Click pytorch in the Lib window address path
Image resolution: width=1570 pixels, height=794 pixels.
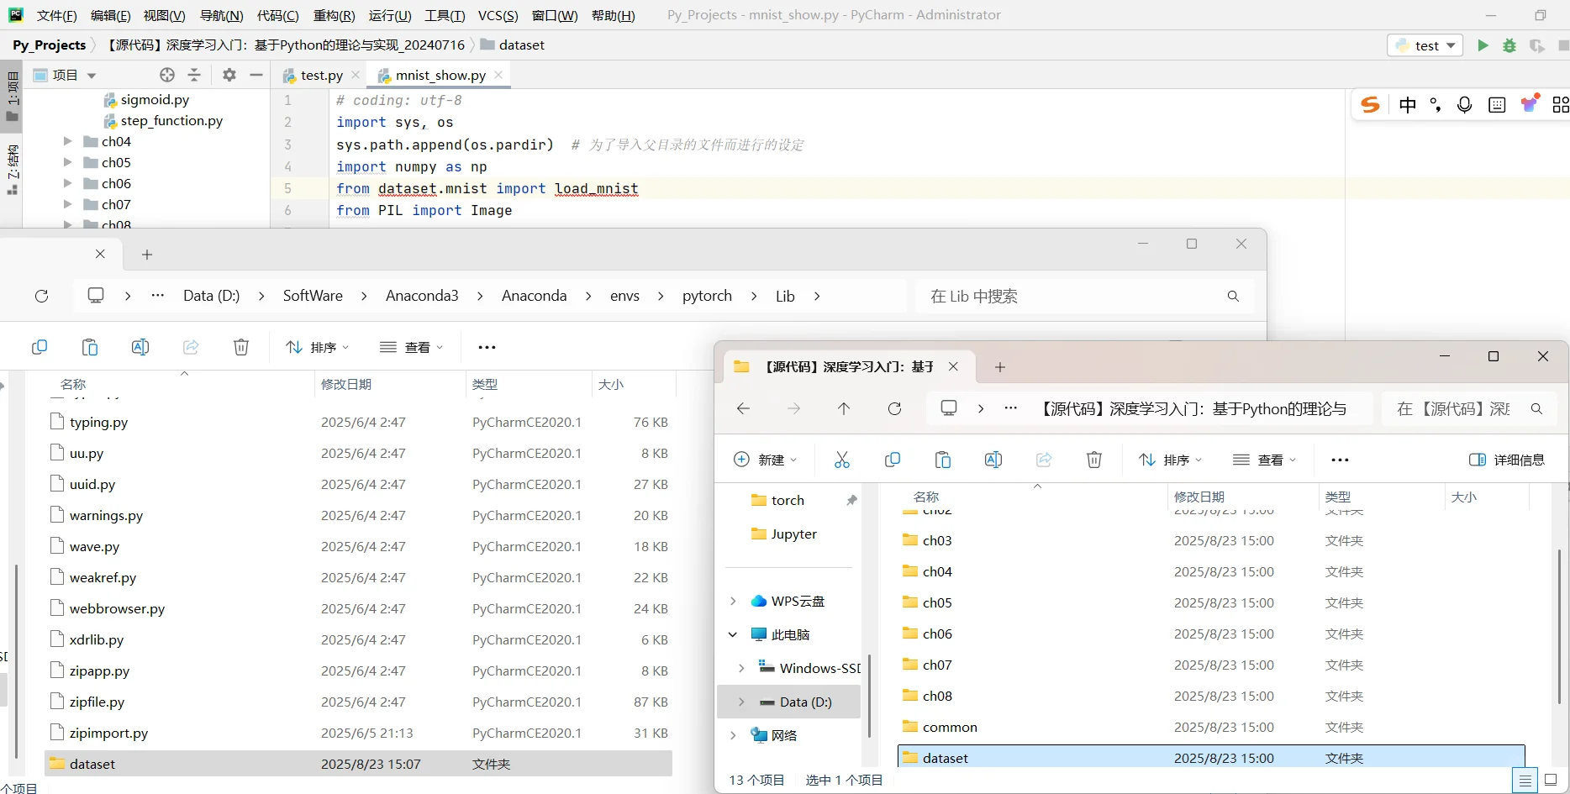tap(707, 296)
